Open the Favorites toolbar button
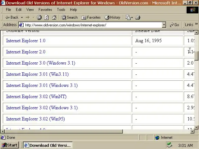Screen dimensions: 199x149 (x=91, y=17)
